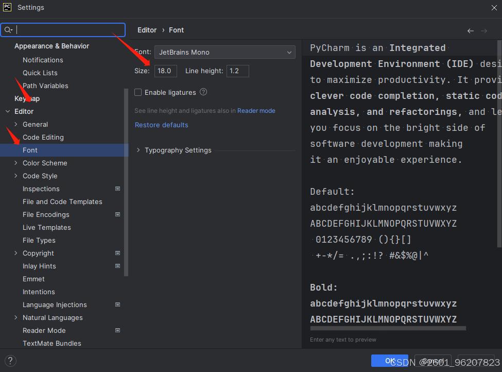Expand the Natural Languages node

click(x=15, y=317)
